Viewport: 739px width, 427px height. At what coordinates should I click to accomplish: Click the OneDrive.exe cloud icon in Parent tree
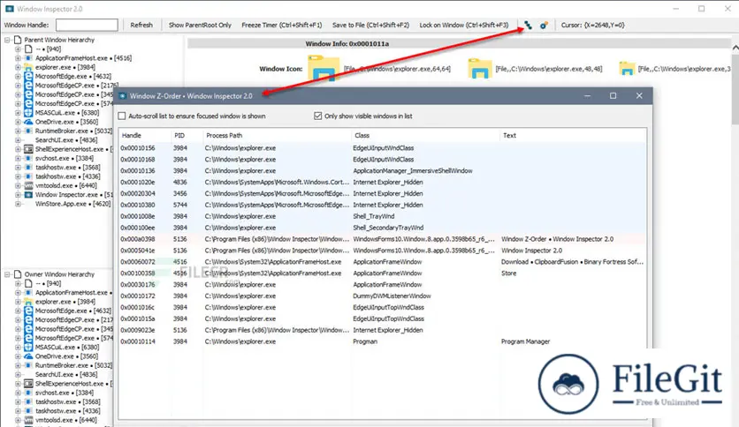click(x=28, y=122)
